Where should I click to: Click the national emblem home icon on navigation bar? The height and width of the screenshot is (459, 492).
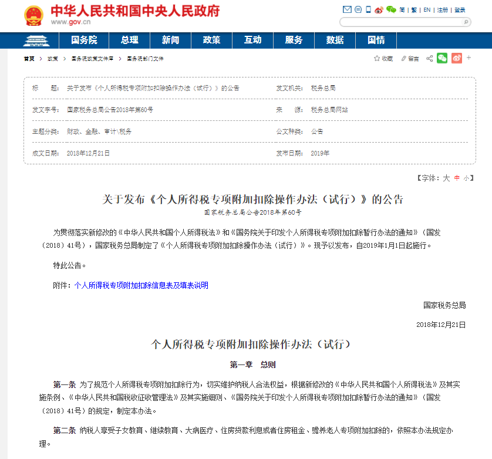[36, 41]
